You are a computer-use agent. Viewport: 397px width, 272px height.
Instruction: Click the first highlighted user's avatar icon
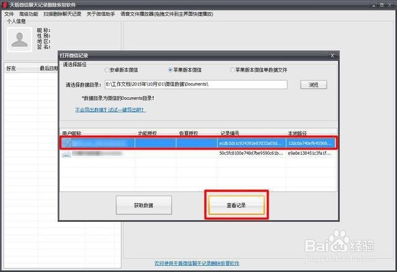pyautogui.click(x=67, y=143)
